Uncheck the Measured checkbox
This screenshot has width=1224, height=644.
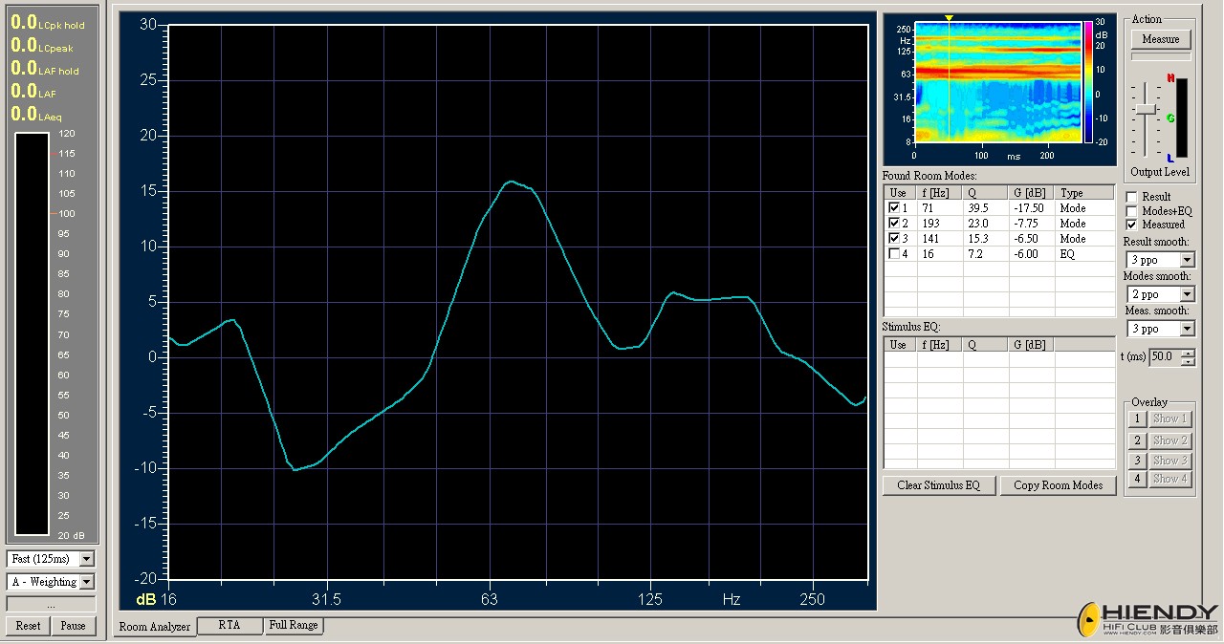pos(1132,225)
